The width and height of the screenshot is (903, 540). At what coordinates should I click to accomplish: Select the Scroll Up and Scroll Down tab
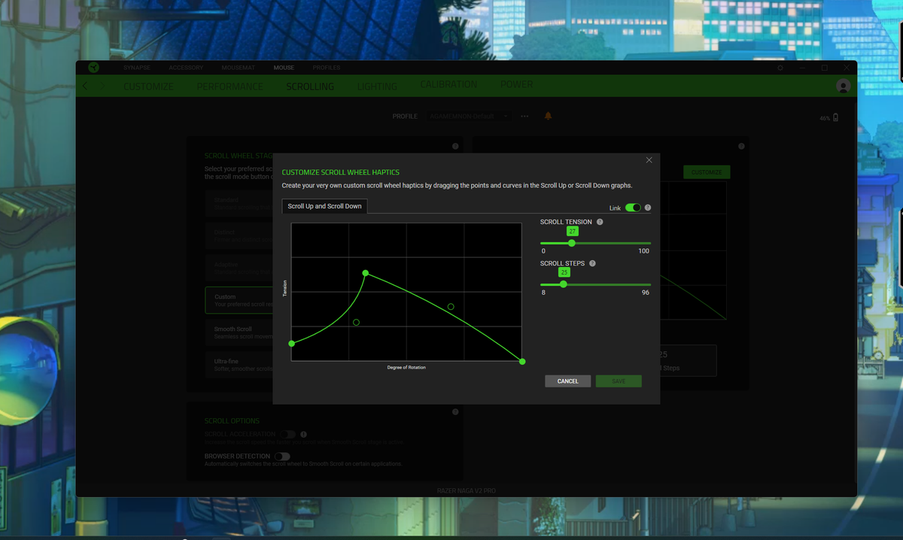point(324,206)
